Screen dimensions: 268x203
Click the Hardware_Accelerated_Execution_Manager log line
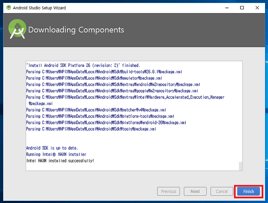(125, 100)
